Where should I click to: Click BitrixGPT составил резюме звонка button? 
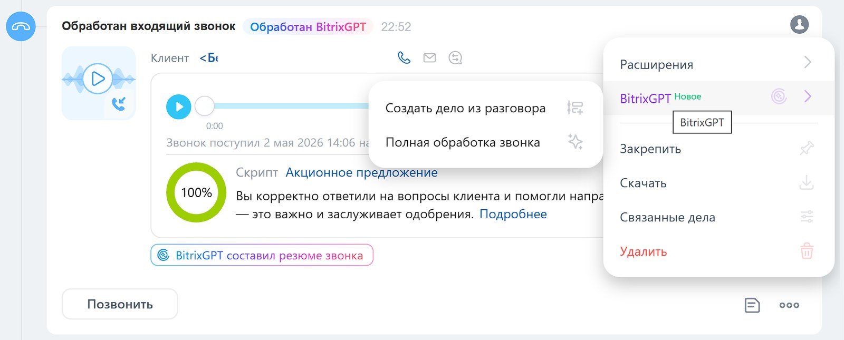262,255
